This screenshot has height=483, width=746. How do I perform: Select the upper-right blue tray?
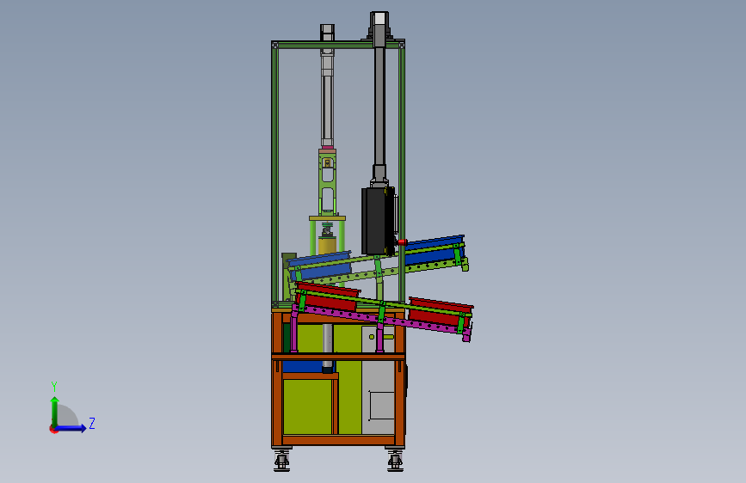tap(435, 251)
